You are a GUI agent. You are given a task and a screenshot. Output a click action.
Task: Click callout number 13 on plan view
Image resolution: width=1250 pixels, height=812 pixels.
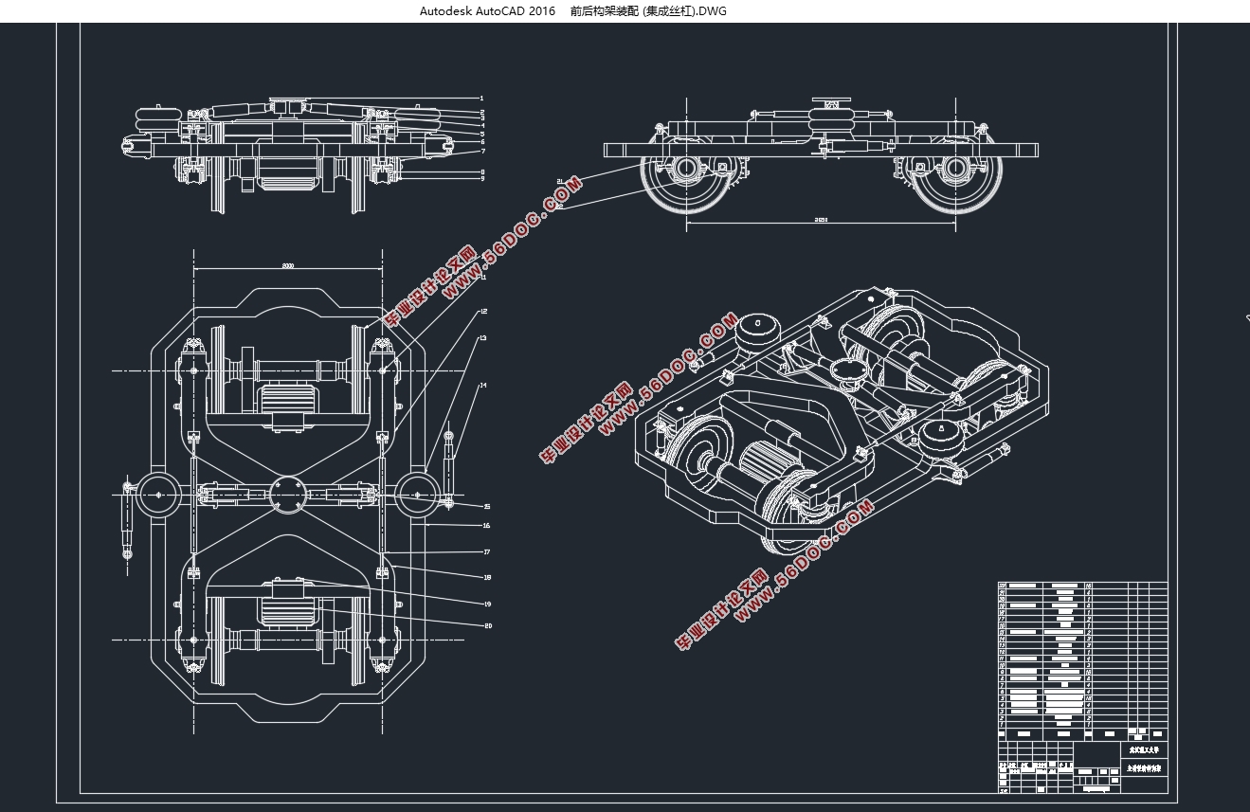[x=482, y=337]
